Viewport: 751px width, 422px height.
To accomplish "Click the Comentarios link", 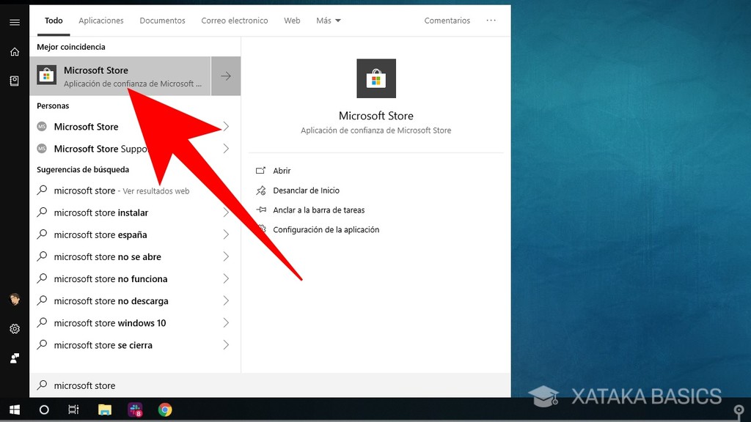I will (447, 21).
